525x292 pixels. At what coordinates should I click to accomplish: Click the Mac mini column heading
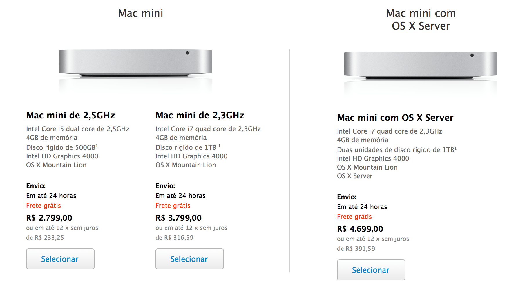tap(140, 13)
